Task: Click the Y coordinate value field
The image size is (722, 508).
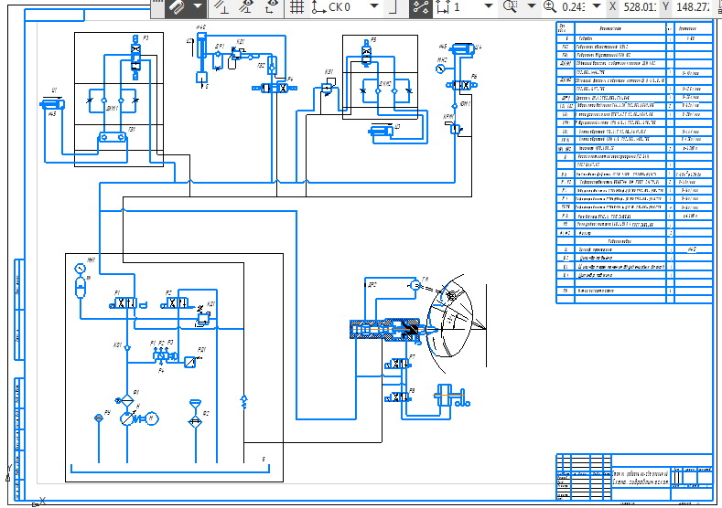Action: tap(693, 7)
